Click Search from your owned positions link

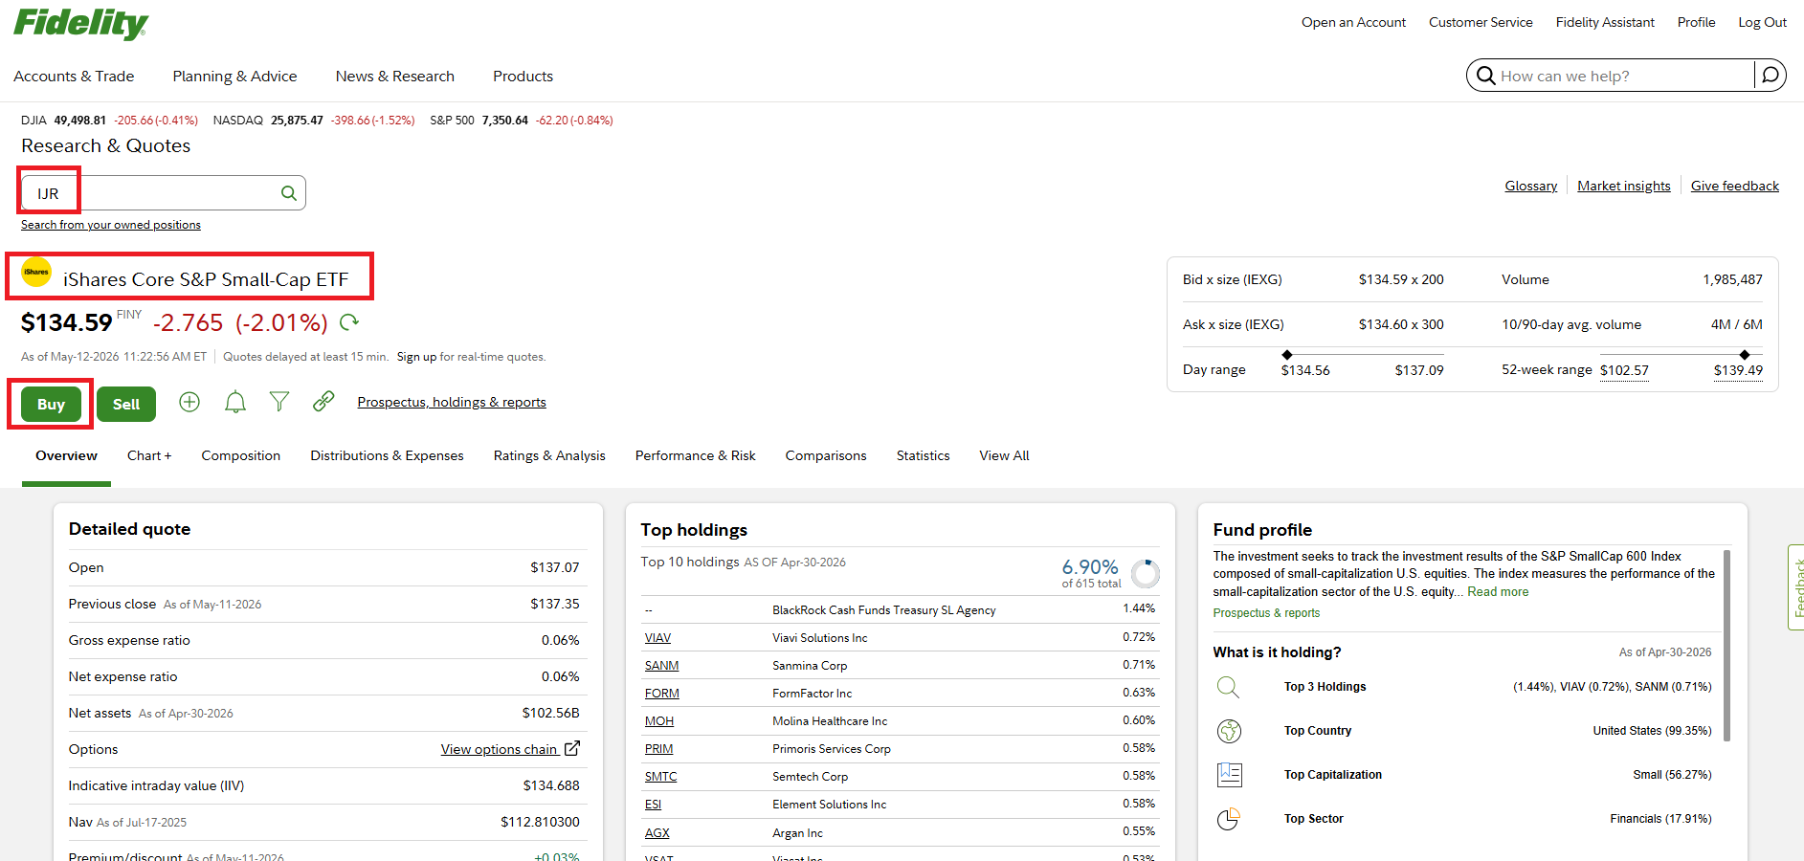[x=111, y=225]
